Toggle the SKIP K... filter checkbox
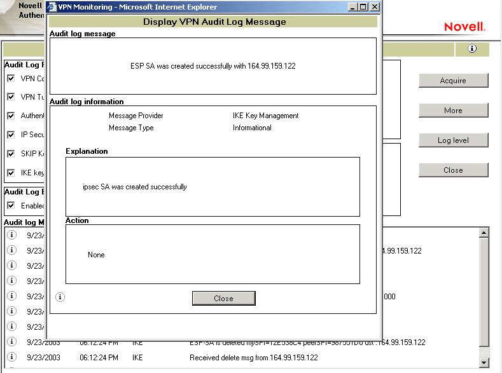 click(11, 154)
